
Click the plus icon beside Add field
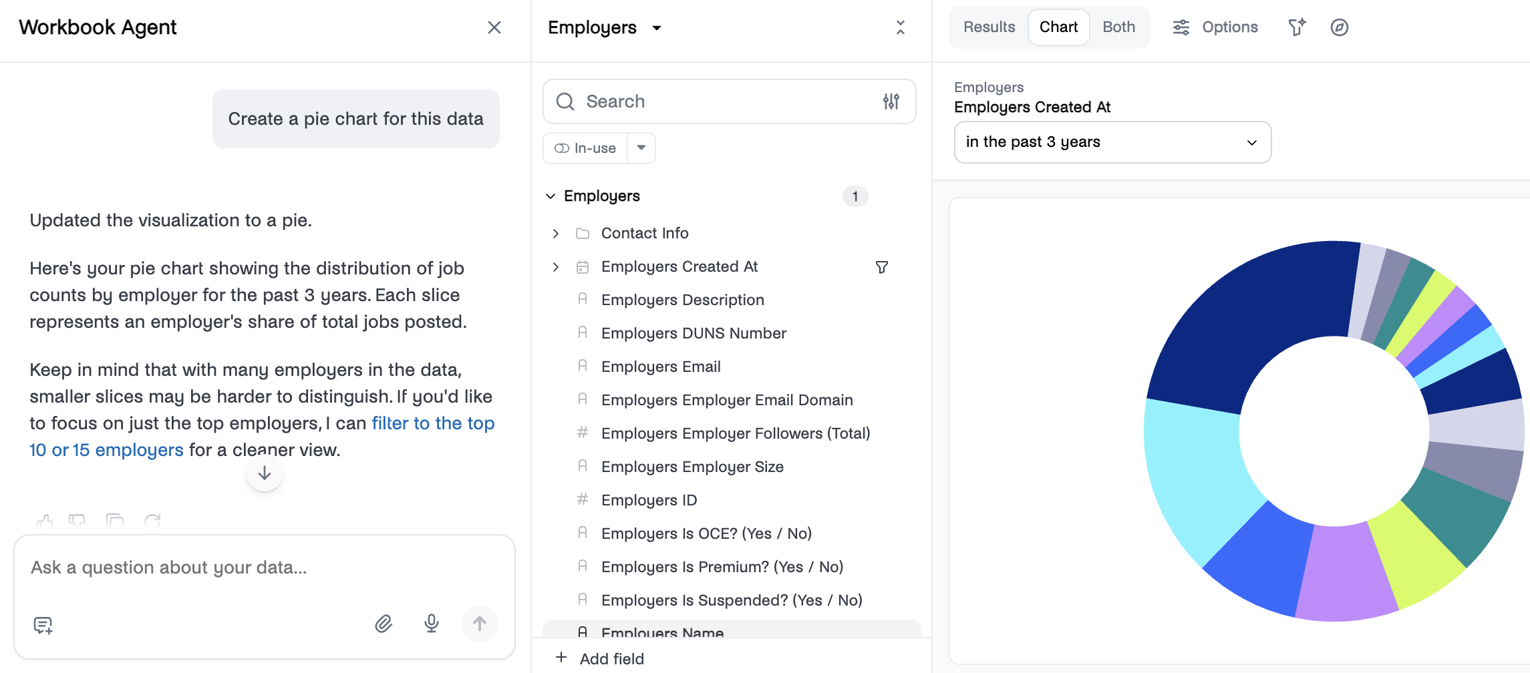pyautogui.click(x=561, y=658)
